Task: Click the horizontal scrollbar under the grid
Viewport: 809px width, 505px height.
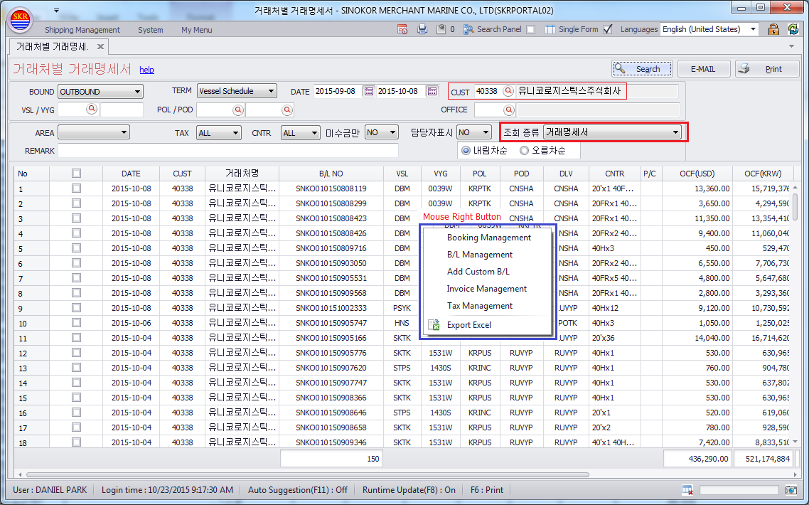Action: click(306, 474)
